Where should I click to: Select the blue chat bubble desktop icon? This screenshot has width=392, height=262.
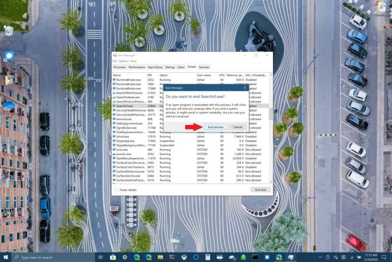[9, 56]
